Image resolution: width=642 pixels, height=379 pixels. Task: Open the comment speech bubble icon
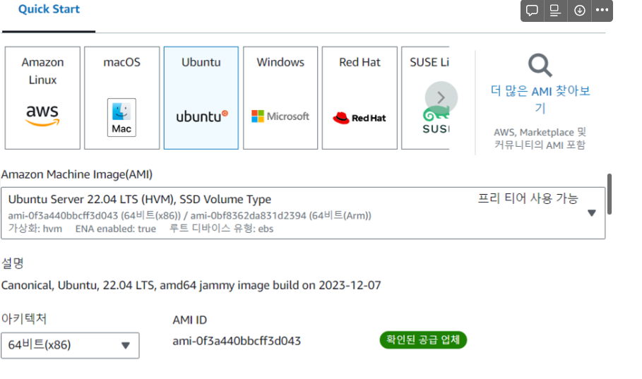(532, 10)
